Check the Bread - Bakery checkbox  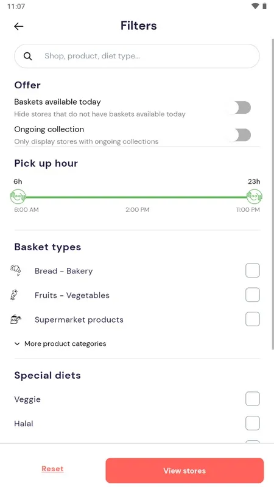point(253,270)
